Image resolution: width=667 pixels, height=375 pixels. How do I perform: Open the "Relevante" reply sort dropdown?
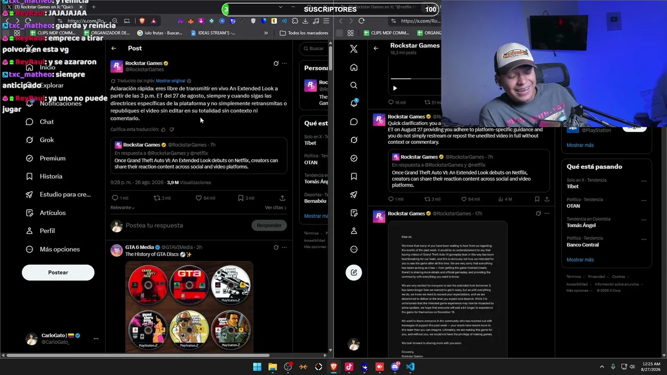point(122,207)
